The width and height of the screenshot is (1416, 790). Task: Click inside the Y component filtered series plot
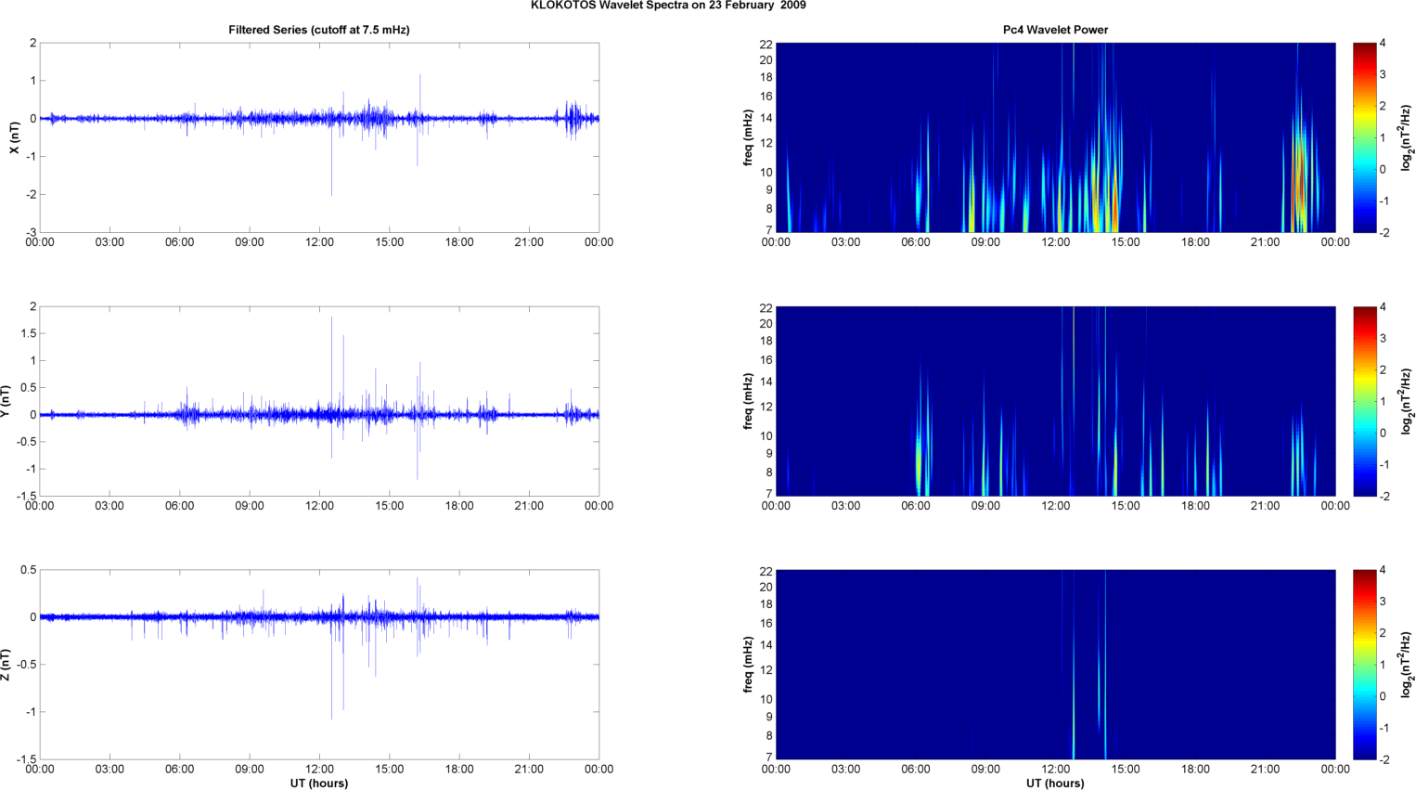(x=319, y=401)
